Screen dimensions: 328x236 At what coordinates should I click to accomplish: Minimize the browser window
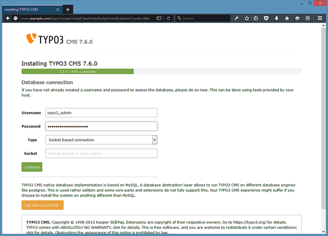click(x=302, y=4)
